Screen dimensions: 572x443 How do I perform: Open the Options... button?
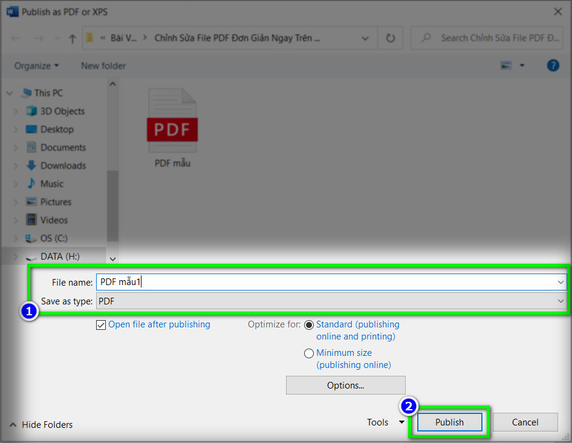345,385
